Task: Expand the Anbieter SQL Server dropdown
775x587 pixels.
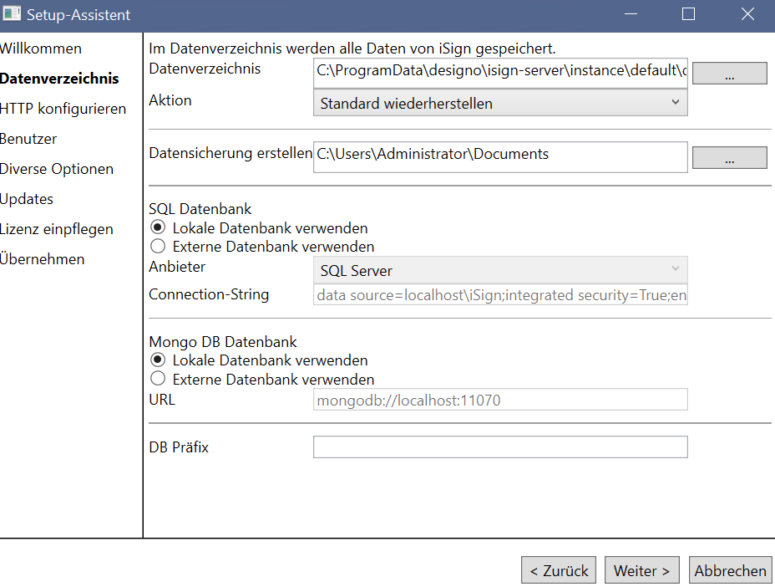Action: pos(500,270)
